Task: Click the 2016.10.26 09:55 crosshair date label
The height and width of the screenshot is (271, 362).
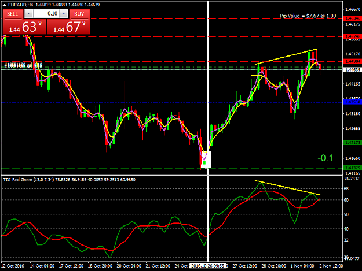Action: pyautogui.click(x=207, y=266)
